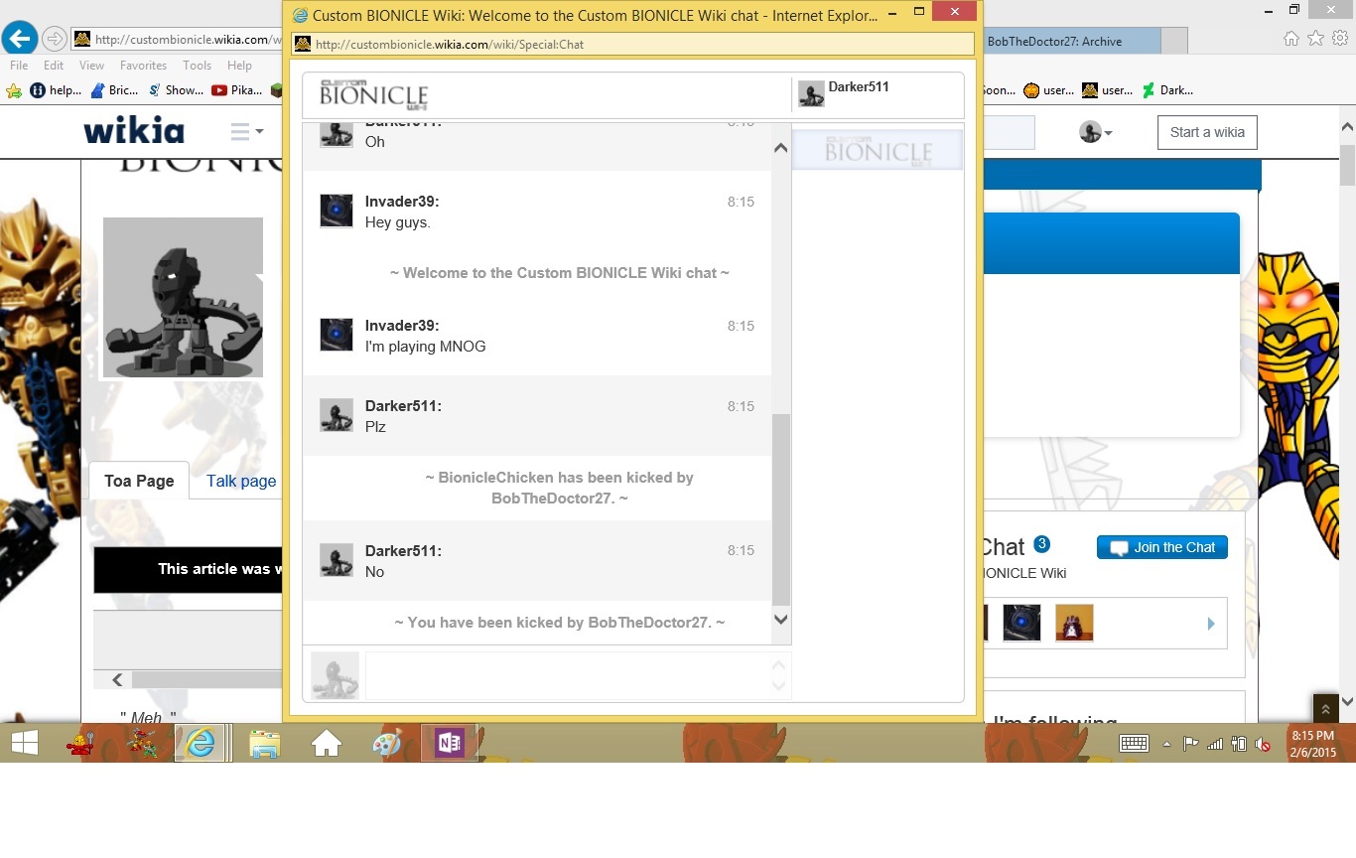Show hidden tray icons arrow

(x=1166, y=744)
